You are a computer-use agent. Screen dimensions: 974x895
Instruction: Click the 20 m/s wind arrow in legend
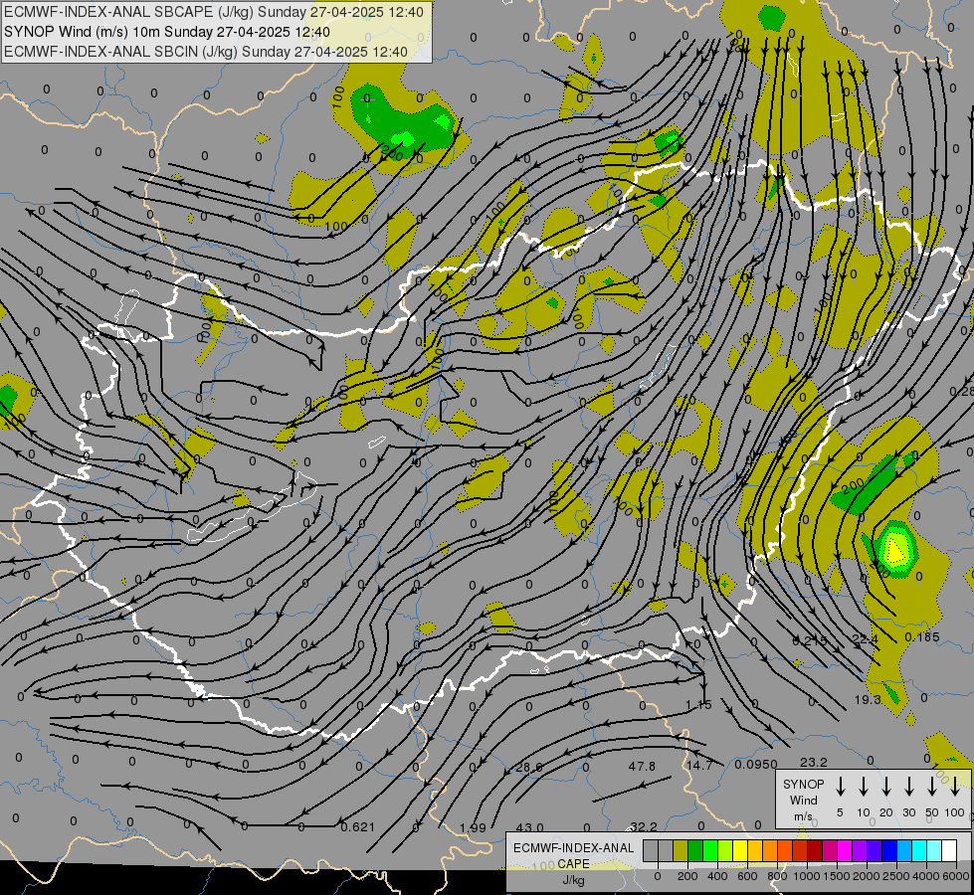pyautogui.click(x=886, y=787)
